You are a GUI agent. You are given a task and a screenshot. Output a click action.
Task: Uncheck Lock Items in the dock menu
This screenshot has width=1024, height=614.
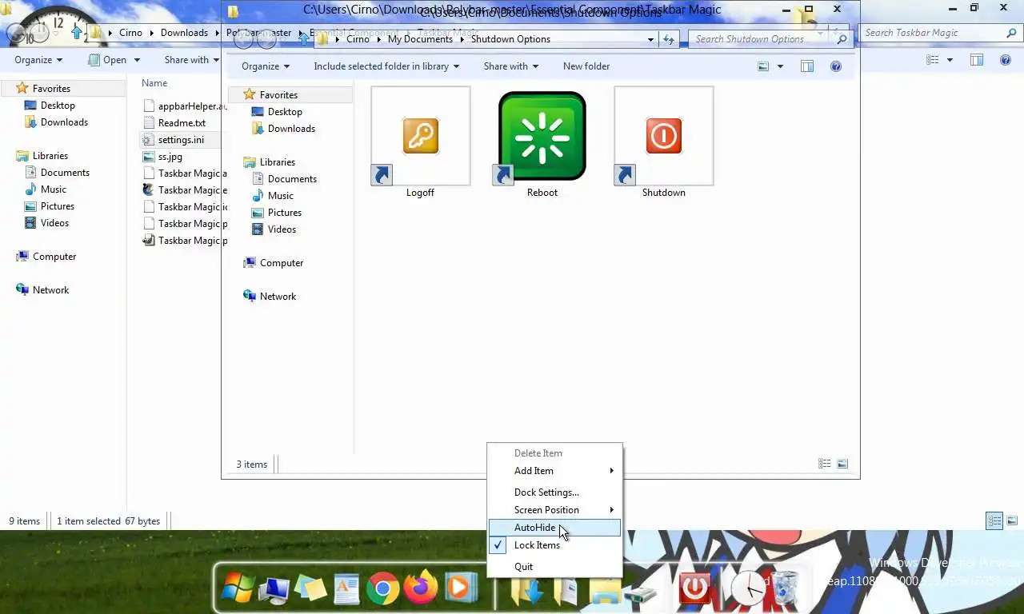554,545
